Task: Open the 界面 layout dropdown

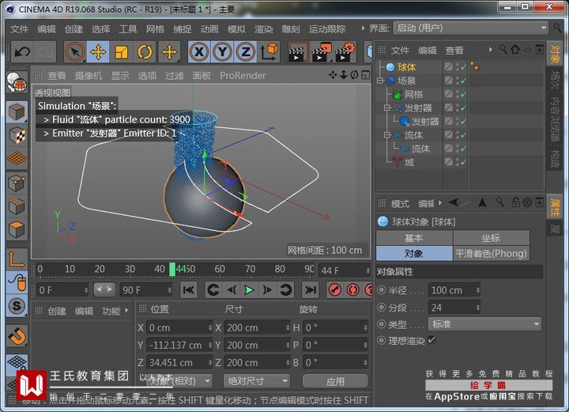Action: [471, 28]
